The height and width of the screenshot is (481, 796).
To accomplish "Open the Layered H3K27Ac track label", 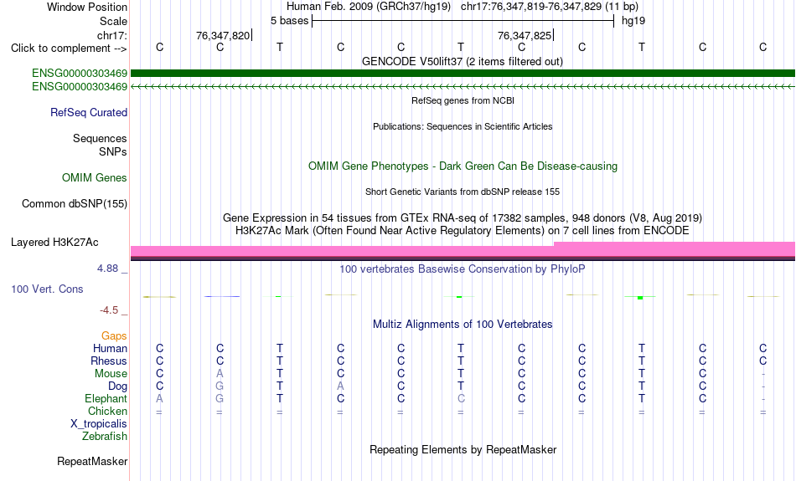I will tap(54, 243).
